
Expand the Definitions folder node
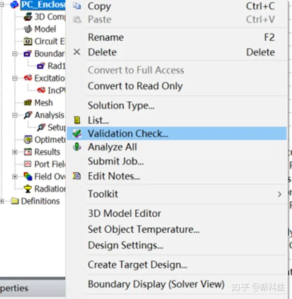point(2,201)
